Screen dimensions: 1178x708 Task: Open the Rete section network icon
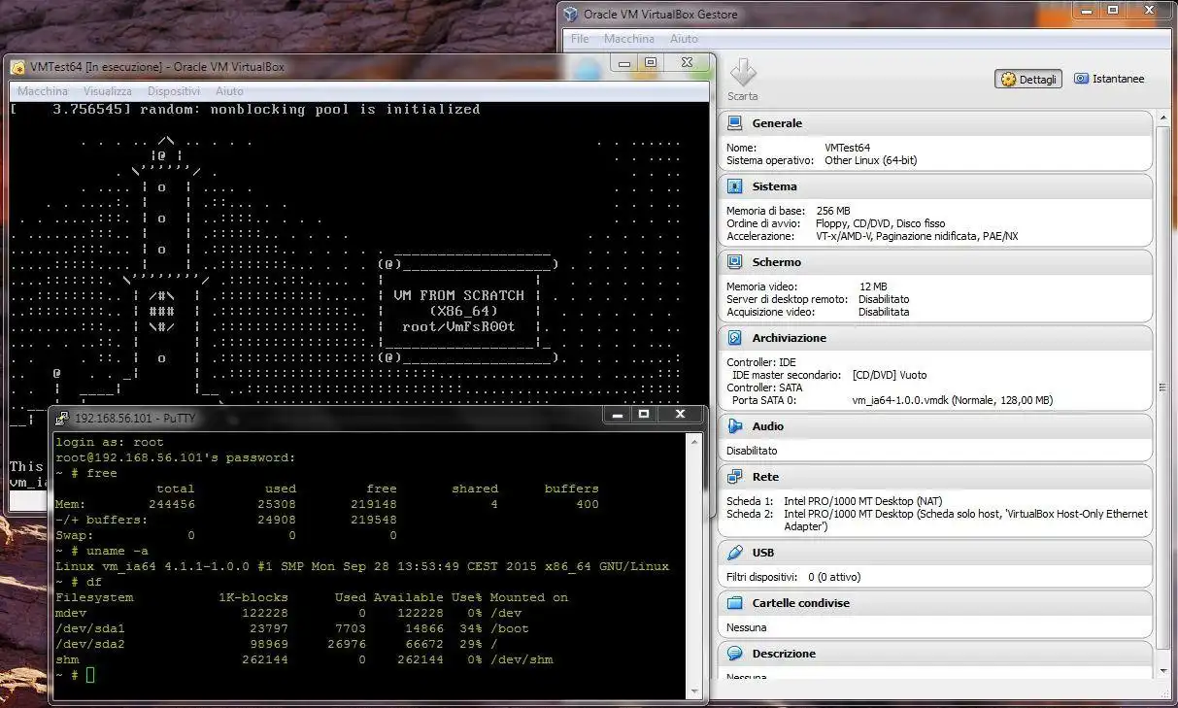(x=735, y=477)
